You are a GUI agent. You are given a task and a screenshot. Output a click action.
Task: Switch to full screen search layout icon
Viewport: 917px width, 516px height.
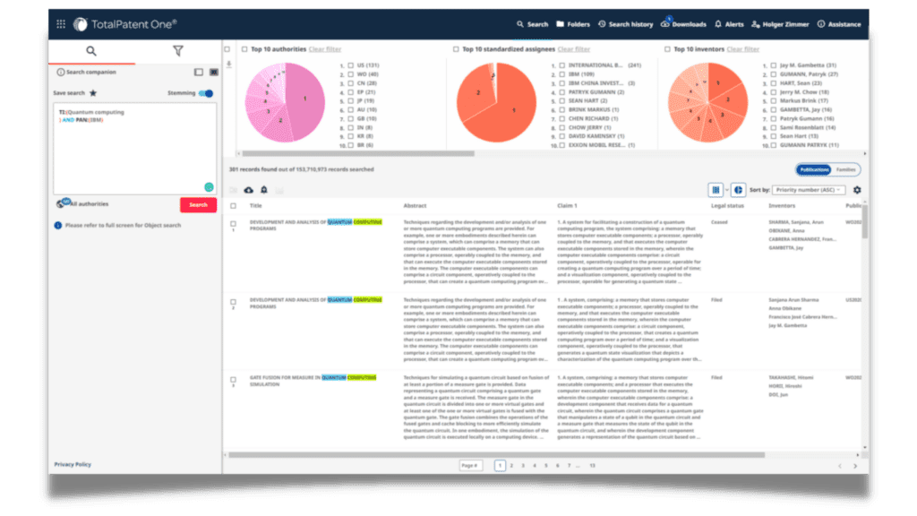click(x=214, y=72)
